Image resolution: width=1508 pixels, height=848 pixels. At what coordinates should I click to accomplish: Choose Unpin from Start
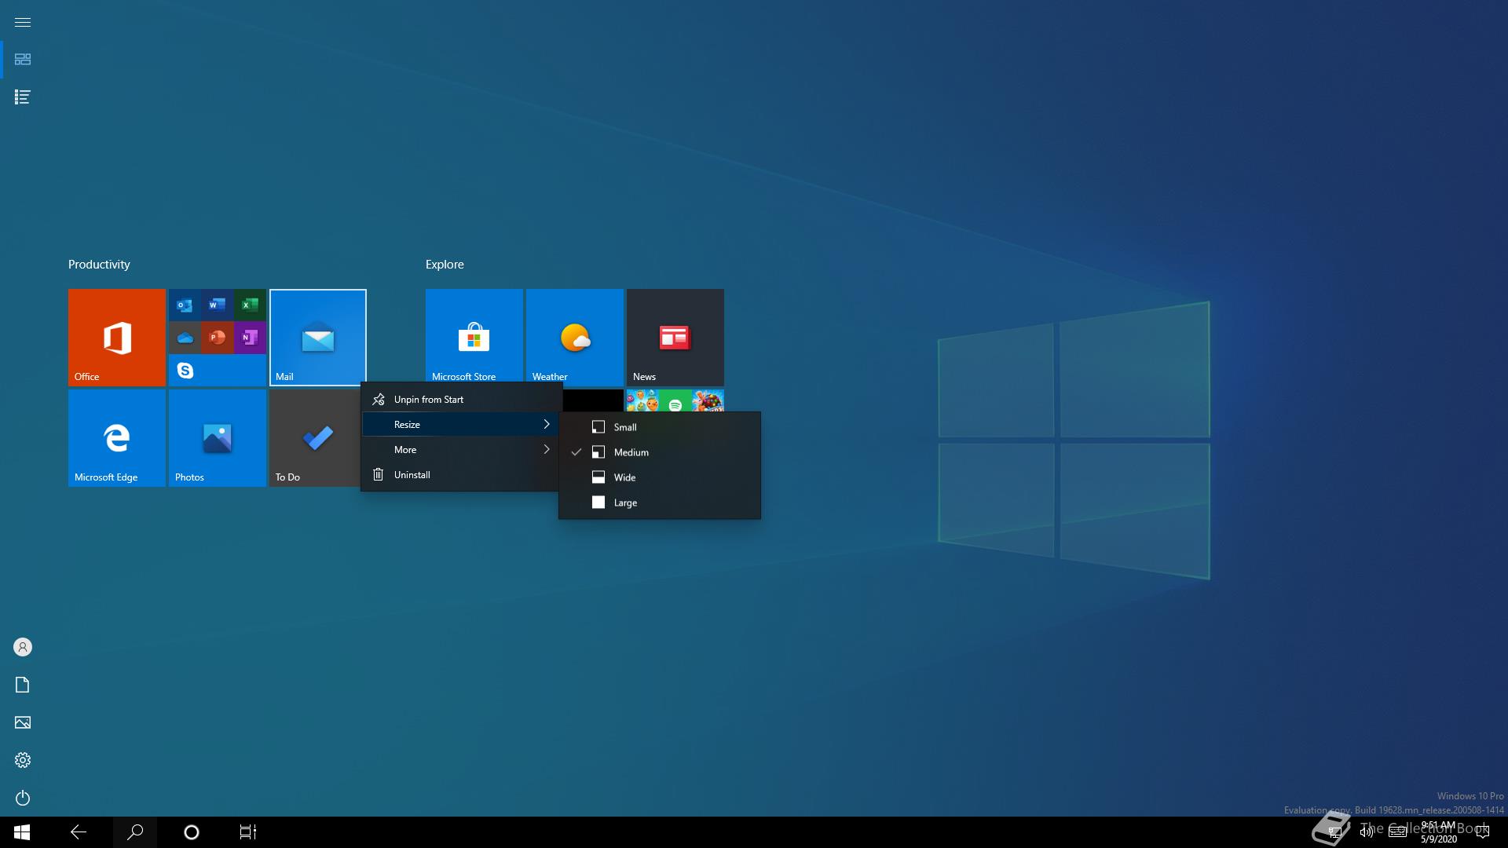pyautogui.click(x=460, y=400)
